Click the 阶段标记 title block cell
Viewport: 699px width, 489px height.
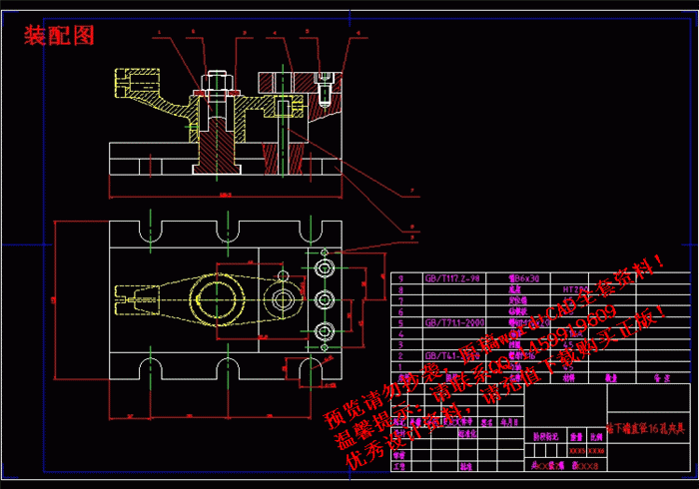click(x=546, y=436)
